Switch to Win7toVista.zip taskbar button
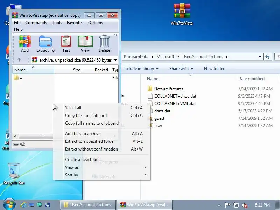Screen dimensions: 280x210 [x=144, y=205]
